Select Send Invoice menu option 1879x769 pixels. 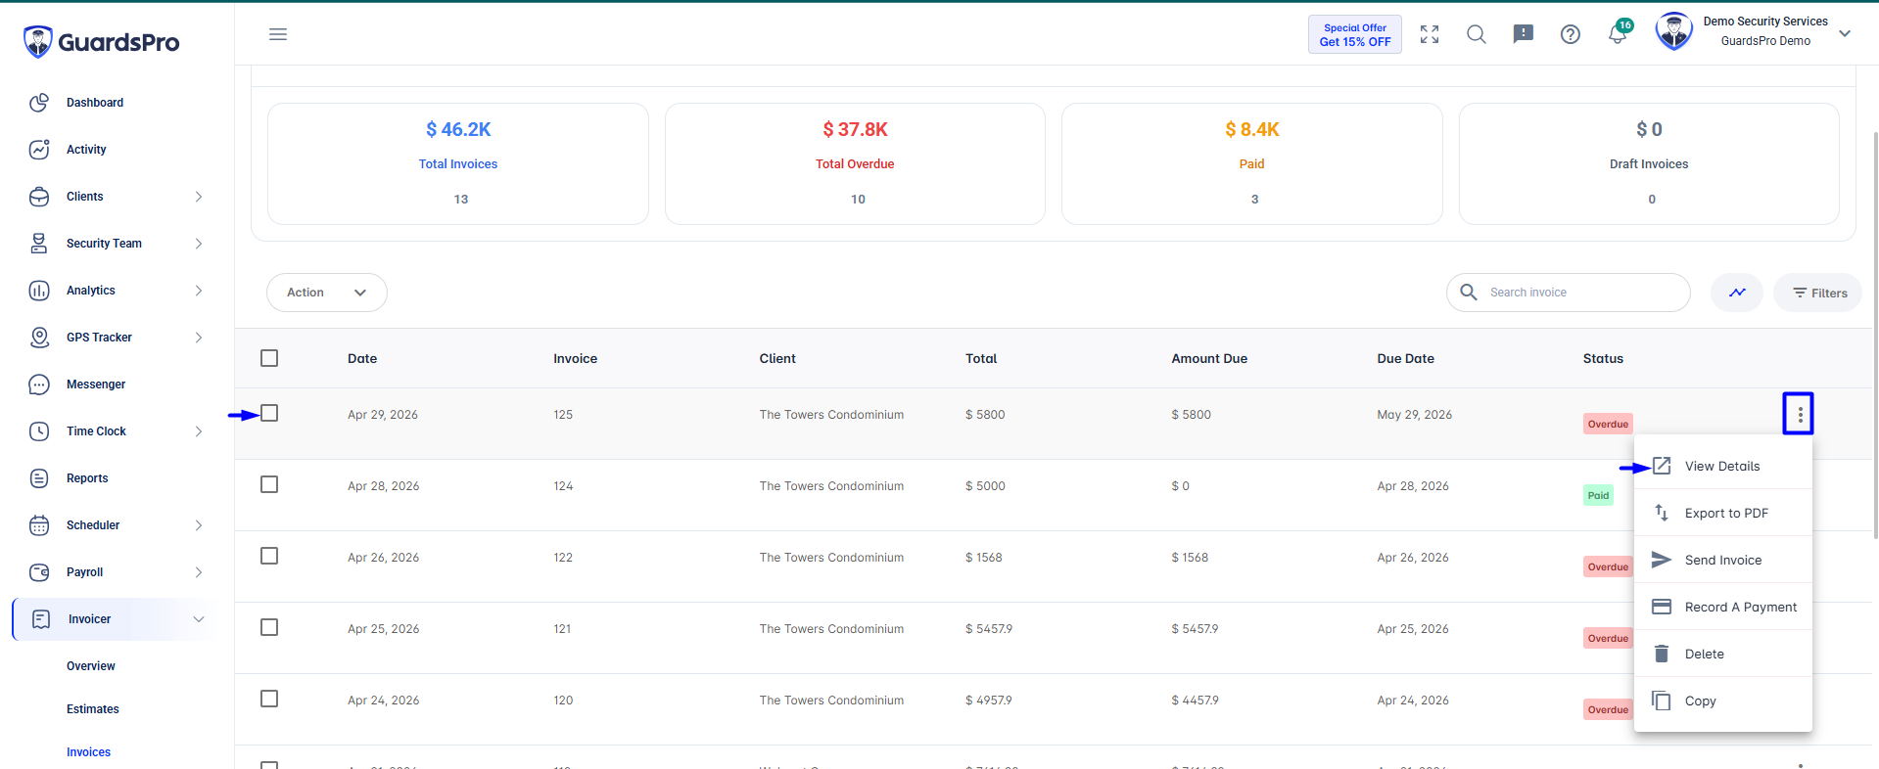(1723, 560)
